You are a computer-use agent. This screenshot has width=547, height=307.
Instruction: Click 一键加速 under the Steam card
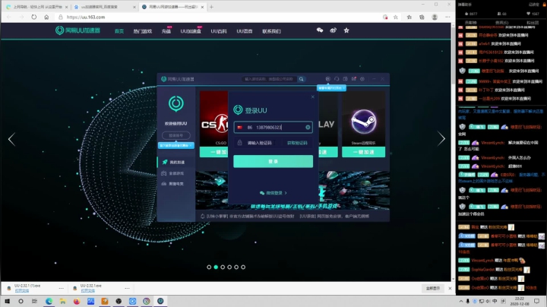[x=363, y=152]
